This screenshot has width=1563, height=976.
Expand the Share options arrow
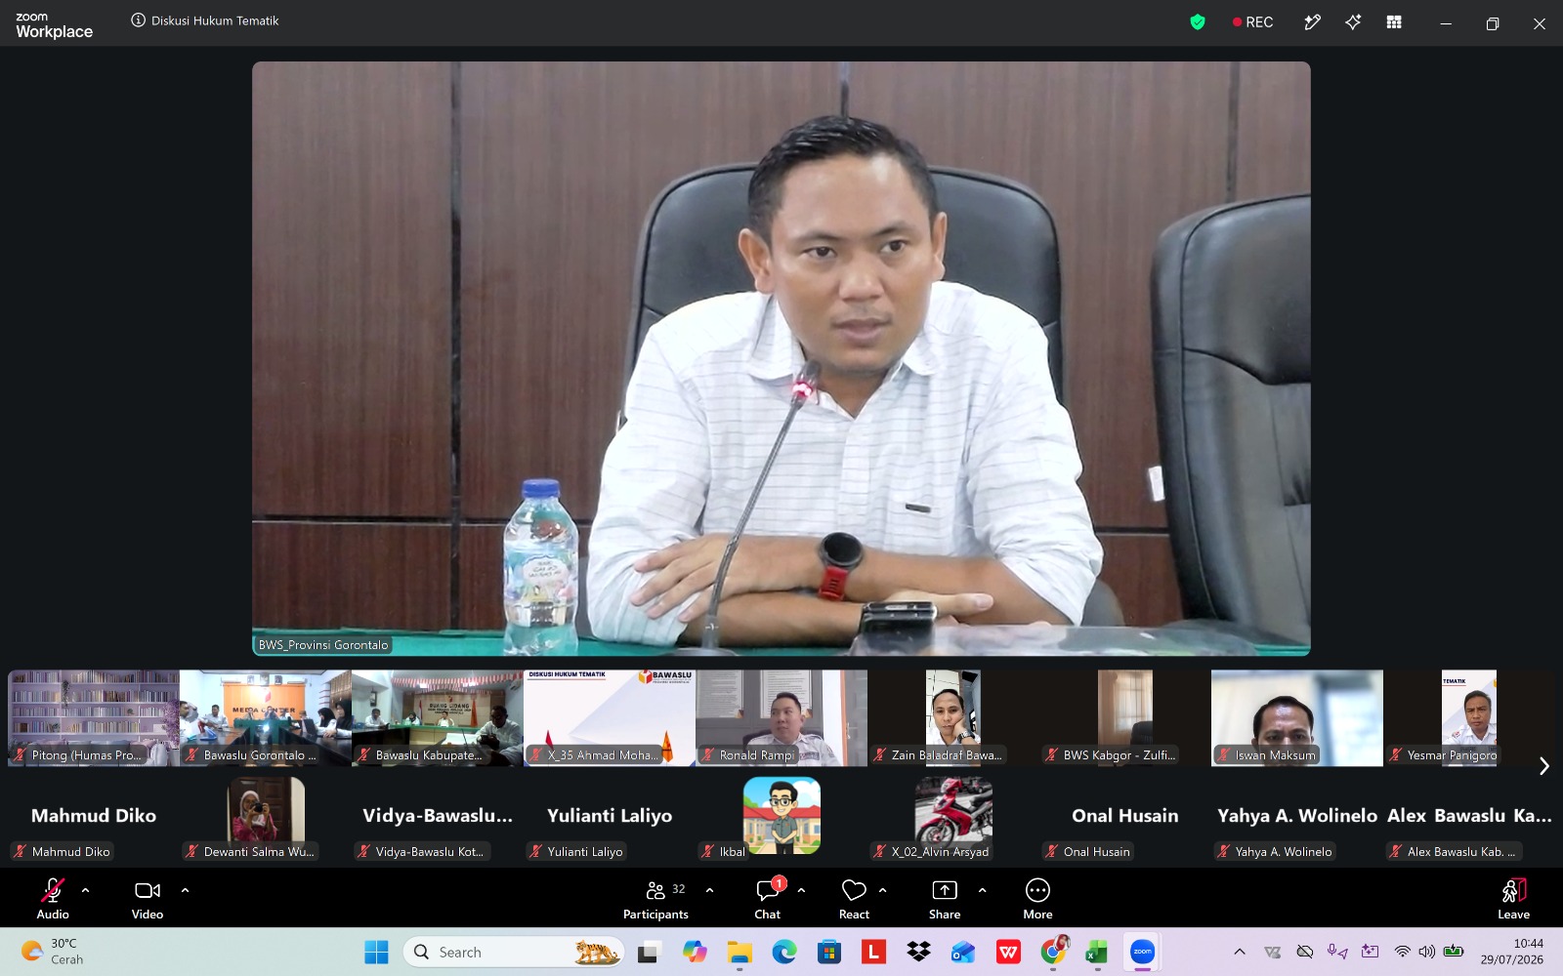point(982,890)
